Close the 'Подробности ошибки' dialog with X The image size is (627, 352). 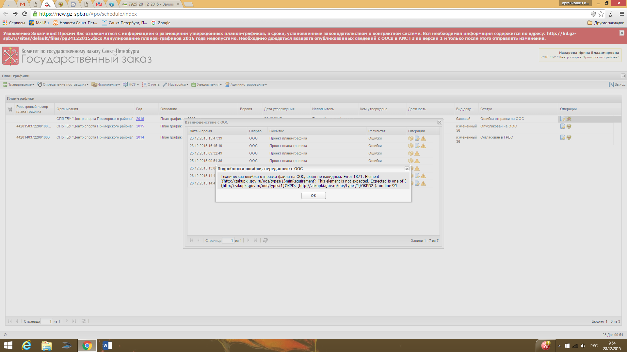click(x=407, y=169)
